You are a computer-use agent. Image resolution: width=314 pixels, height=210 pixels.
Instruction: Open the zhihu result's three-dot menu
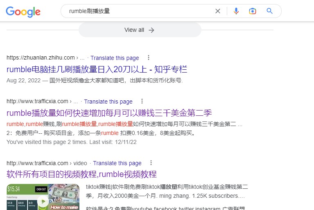coord(149,57)
